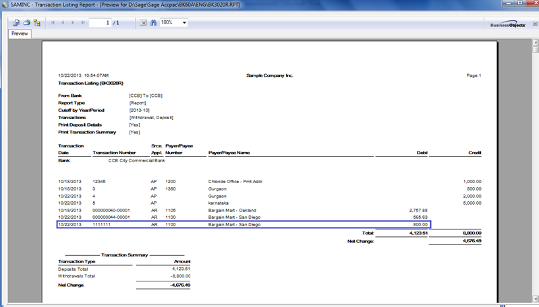Click the 'Transaction Summary' heading
Viewport: 539px width, 307px height.
(x=124, y=255)
